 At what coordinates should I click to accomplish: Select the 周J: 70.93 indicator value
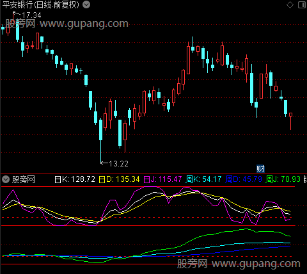click(x=283, y=179)
